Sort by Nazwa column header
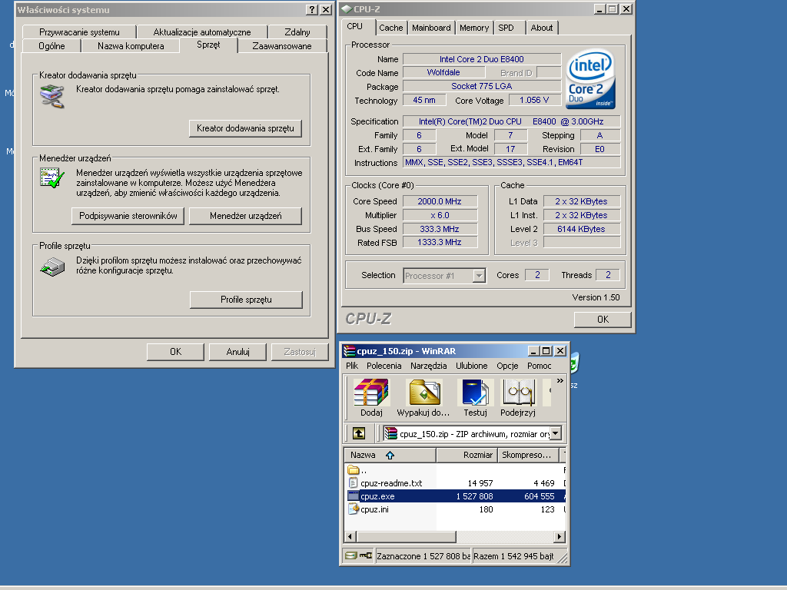Image resolution: width=787 pixels, height=590 pixels. (x=390, y=455)
